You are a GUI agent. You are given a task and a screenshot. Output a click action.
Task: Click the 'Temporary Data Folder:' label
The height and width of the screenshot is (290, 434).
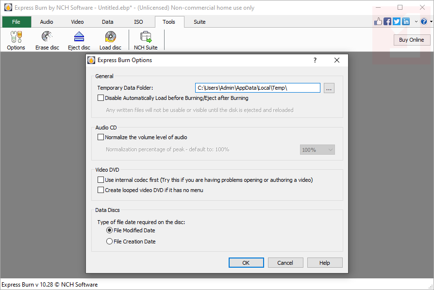125,88
